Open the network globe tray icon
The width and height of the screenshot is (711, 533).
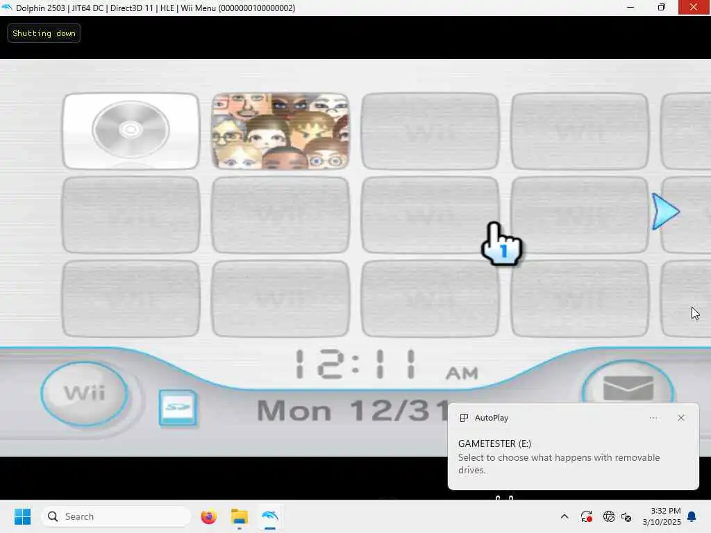coord(608,516)
